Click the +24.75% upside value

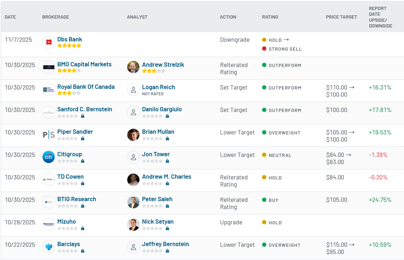coord(380,200)
